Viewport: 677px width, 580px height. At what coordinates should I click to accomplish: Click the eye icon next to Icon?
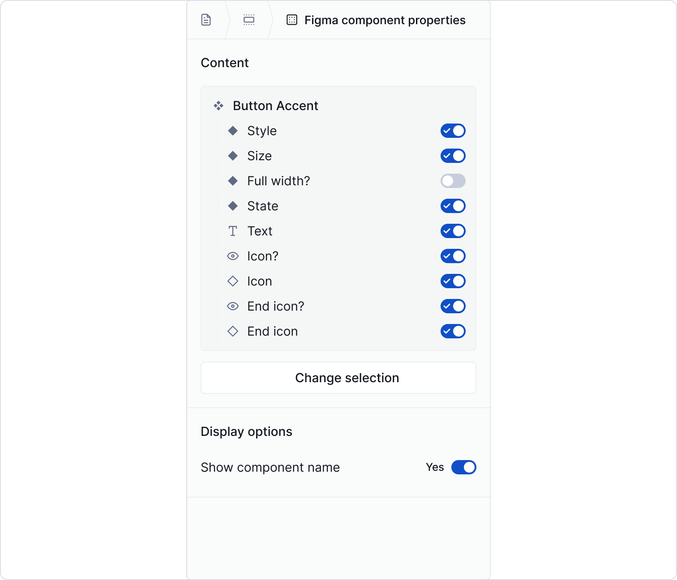233,256
